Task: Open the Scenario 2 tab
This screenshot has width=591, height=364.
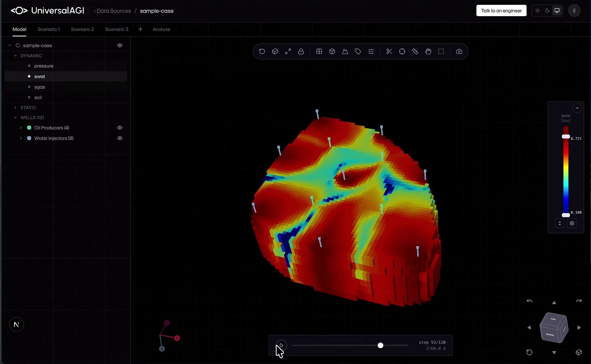Action: click(82, 29)
